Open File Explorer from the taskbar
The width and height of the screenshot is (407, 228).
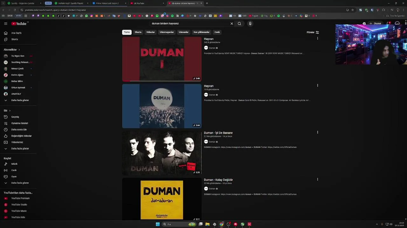click(x=207, y=224)
